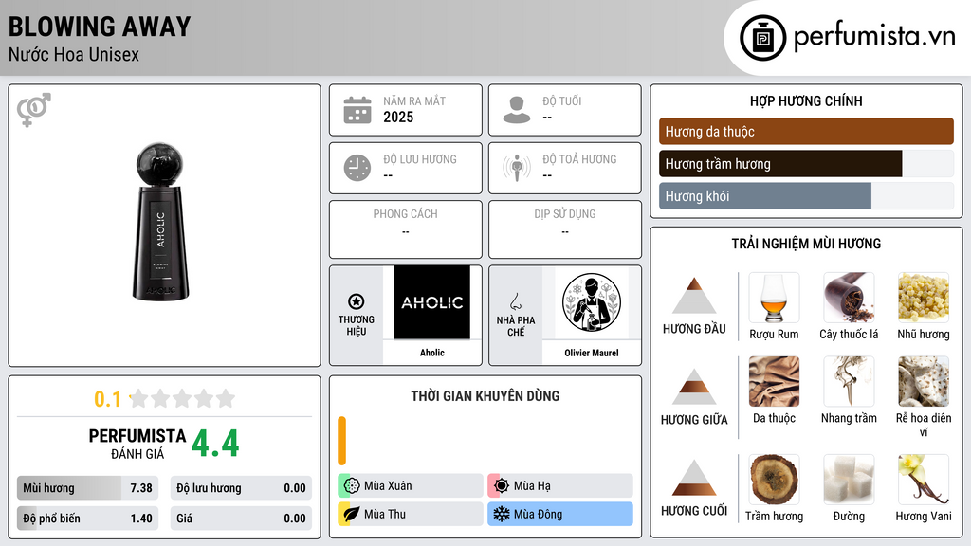The height and width of the screenshot is (546, 971).
Task: Click the unisex gender symbol icon
Action: click(34, 110)
